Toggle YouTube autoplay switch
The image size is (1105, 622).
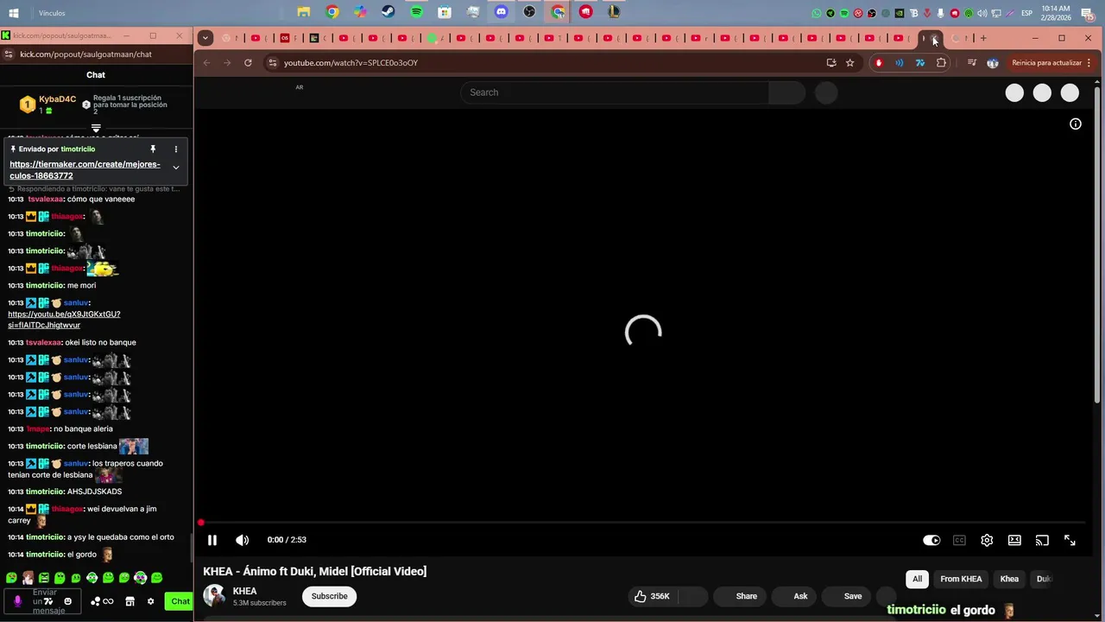tap(931, 540)
